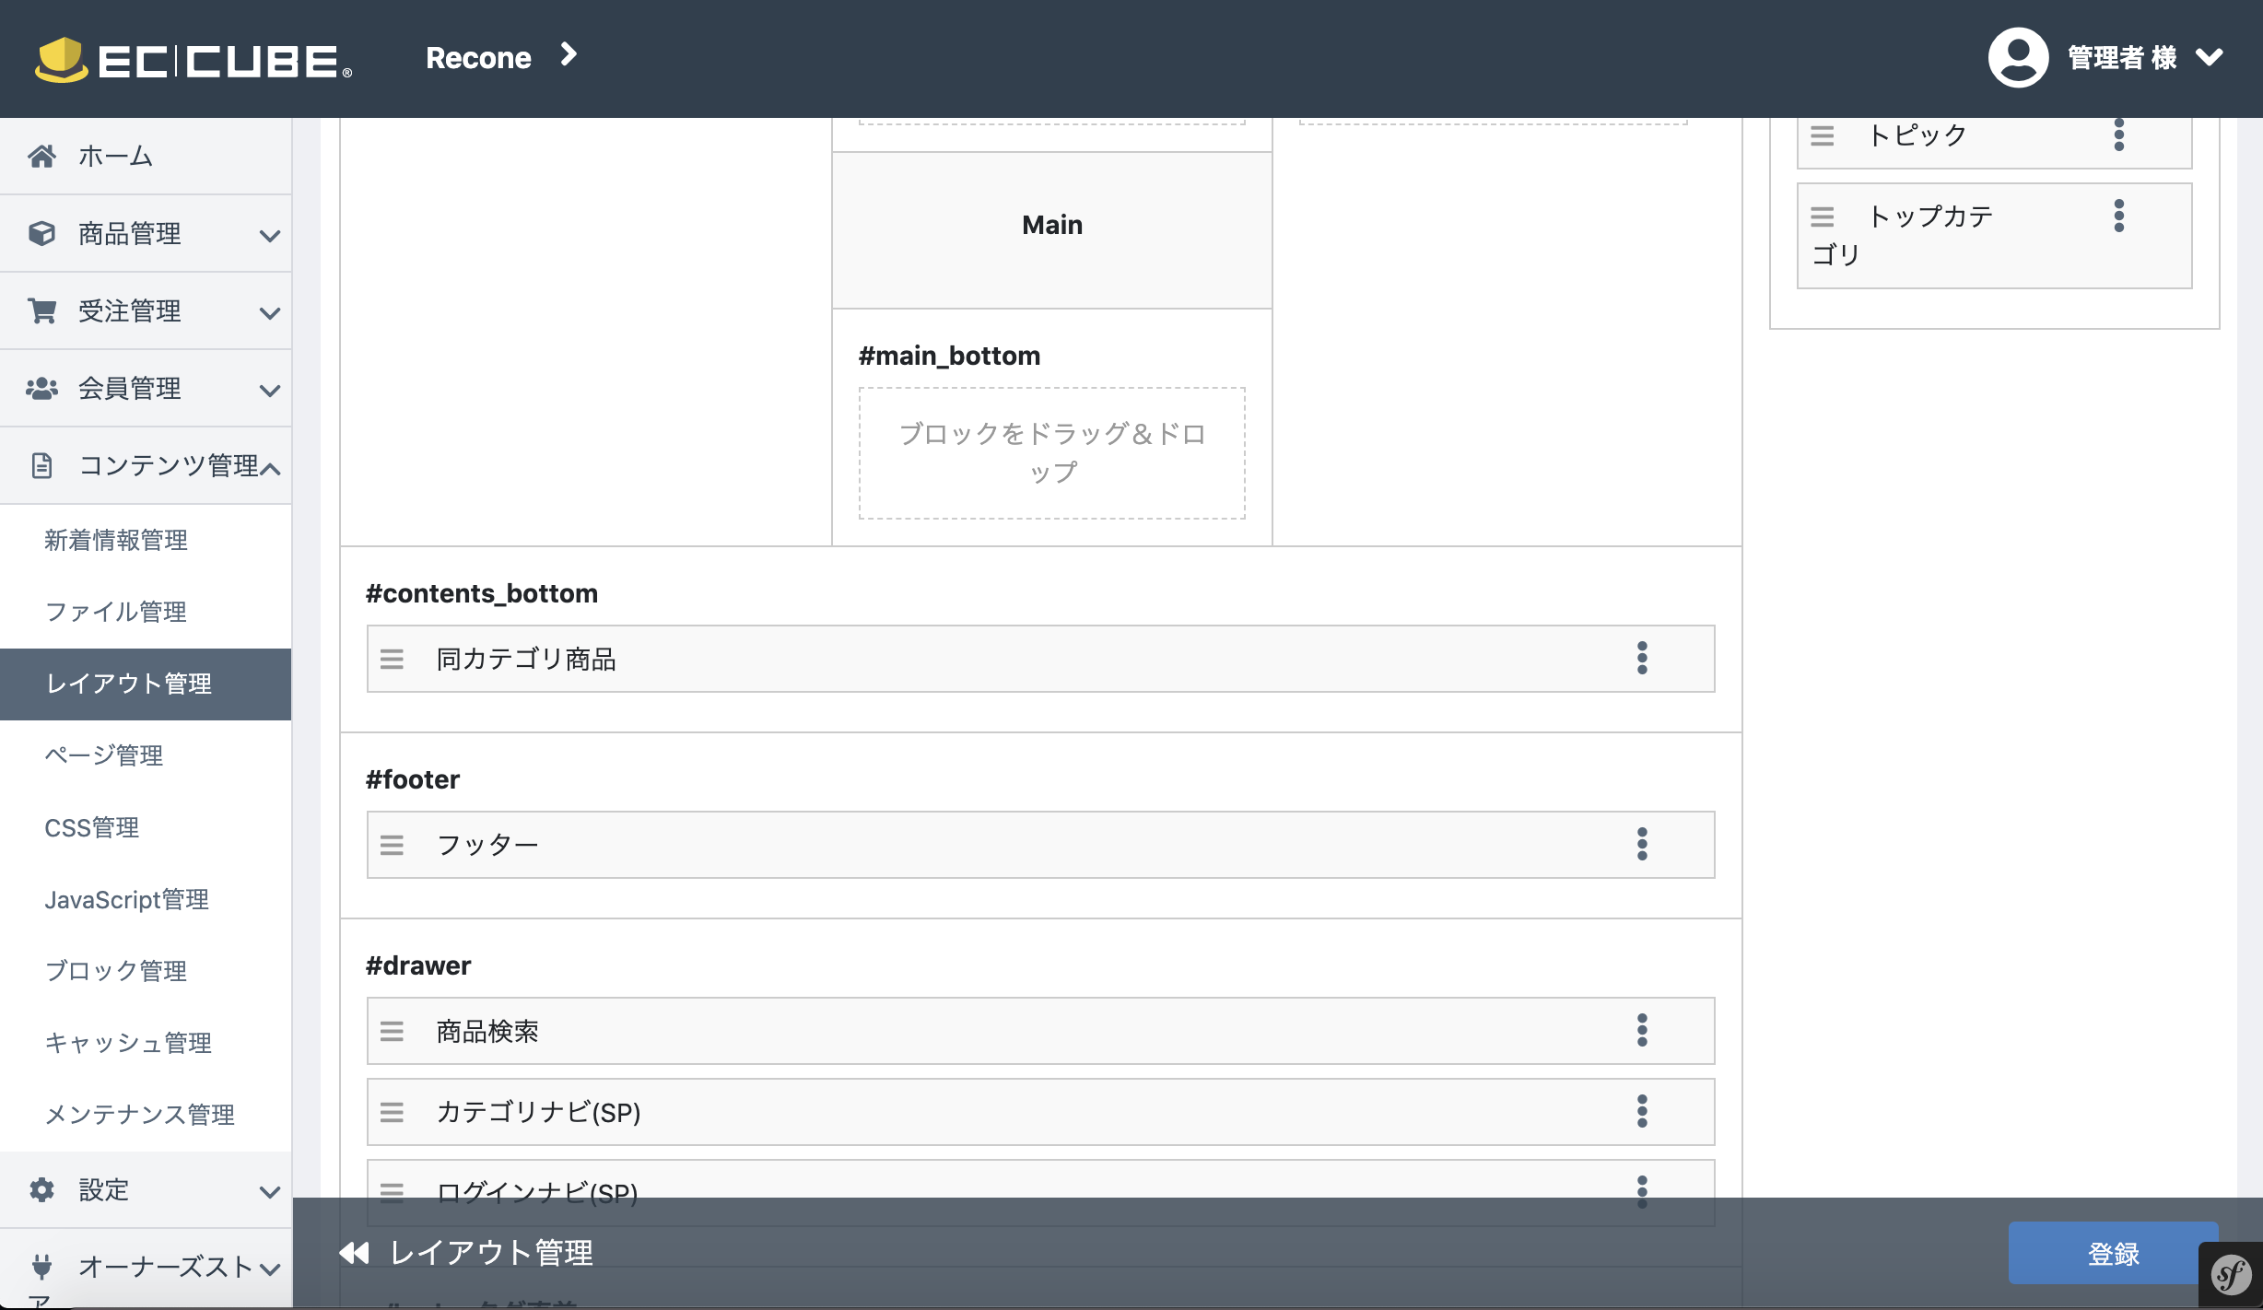This screenshot has height=1310, width=2263.
Task: Open options menu for カテゴリナビ(SP) block
Action: [x=1642, y=1112]
